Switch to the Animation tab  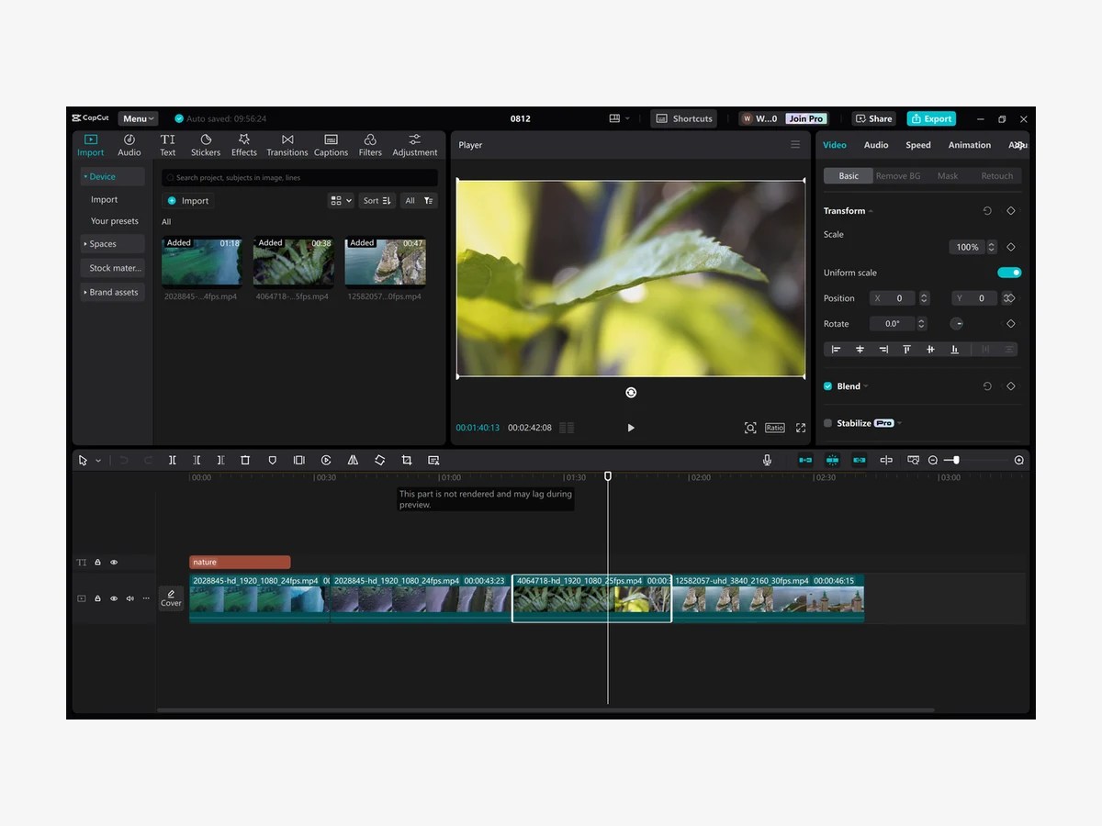970,145
